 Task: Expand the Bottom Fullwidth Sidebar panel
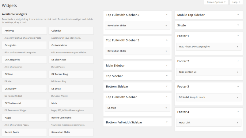click(167, 122)
